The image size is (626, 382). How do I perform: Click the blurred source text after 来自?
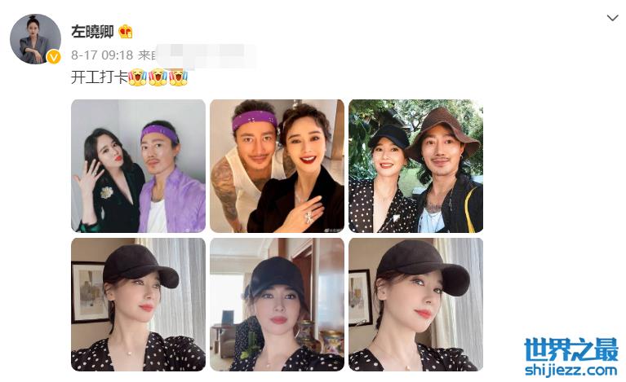206,55
